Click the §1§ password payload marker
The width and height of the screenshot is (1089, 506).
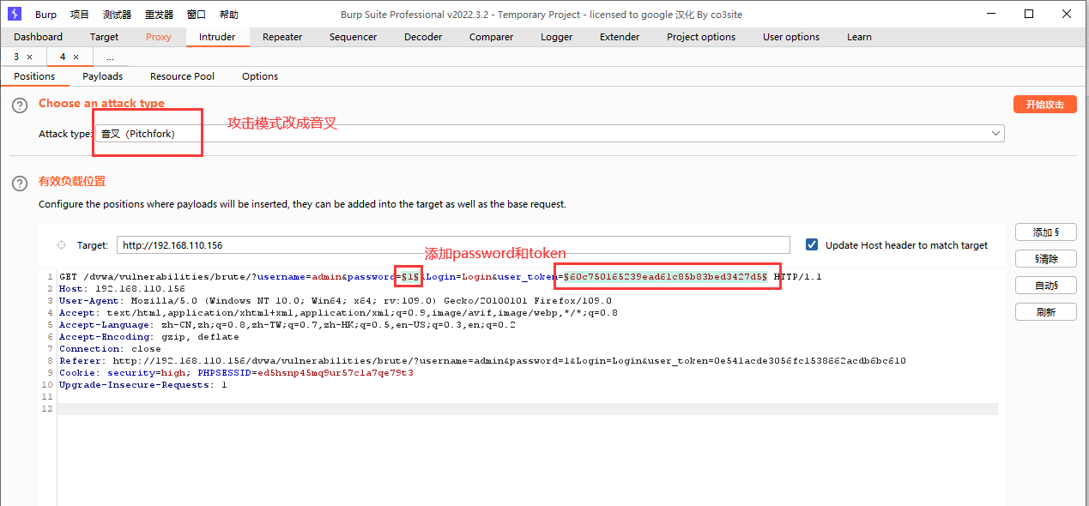[x=411, y=277]
